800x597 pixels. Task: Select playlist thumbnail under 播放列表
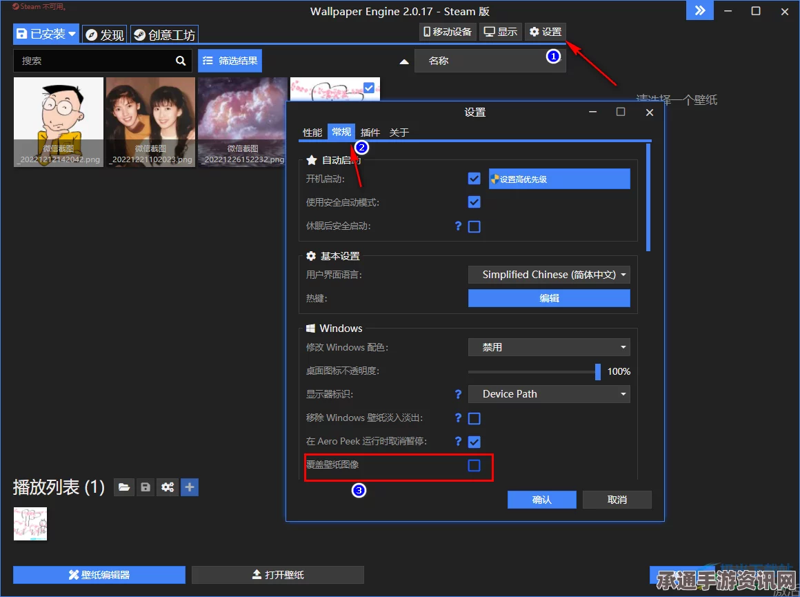(x=30, y=523)
